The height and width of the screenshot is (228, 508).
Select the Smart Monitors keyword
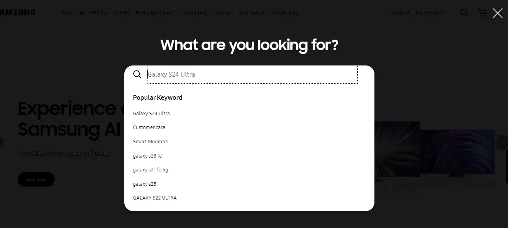pyautogui.click(x=150, y=141)
